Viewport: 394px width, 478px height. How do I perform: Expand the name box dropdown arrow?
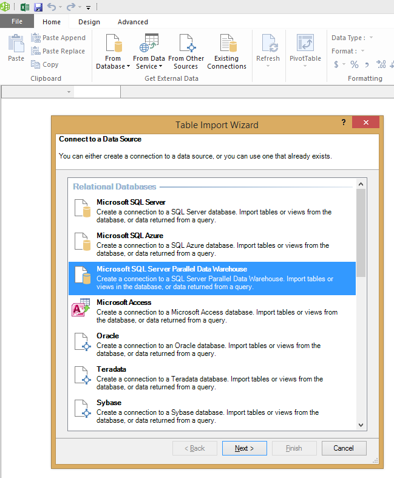point(69,92)
